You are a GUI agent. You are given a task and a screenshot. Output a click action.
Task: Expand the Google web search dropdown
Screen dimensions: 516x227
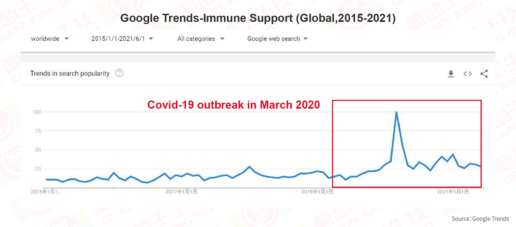tap(277, 39)
